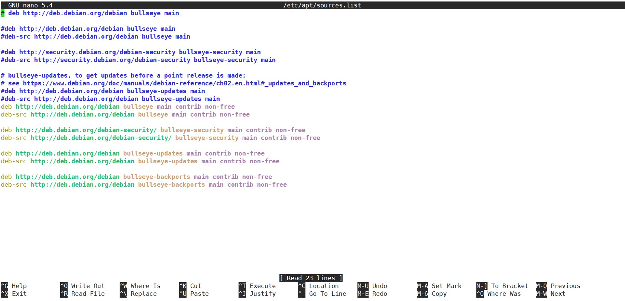Select the ^R Read File shortcut
This screenshot has width=625, height=301.
[x=82, y=294]
